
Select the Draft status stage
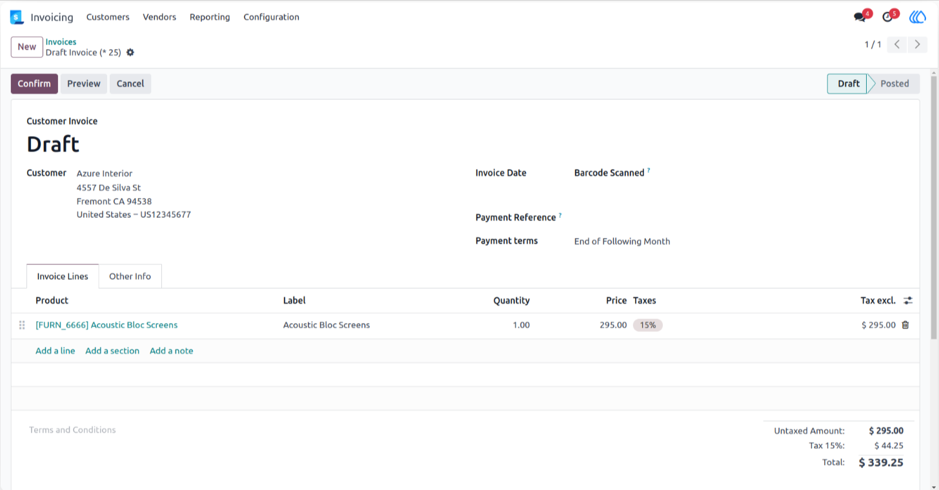point(848,84)
